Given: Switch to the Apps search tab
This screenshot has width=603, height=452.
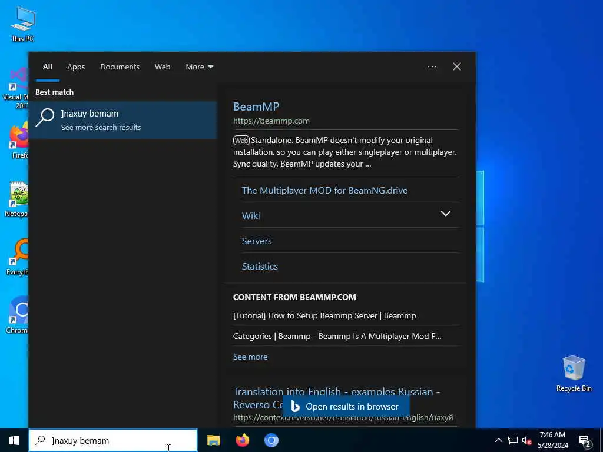Looking at the screenshot, I should [76, 67].
